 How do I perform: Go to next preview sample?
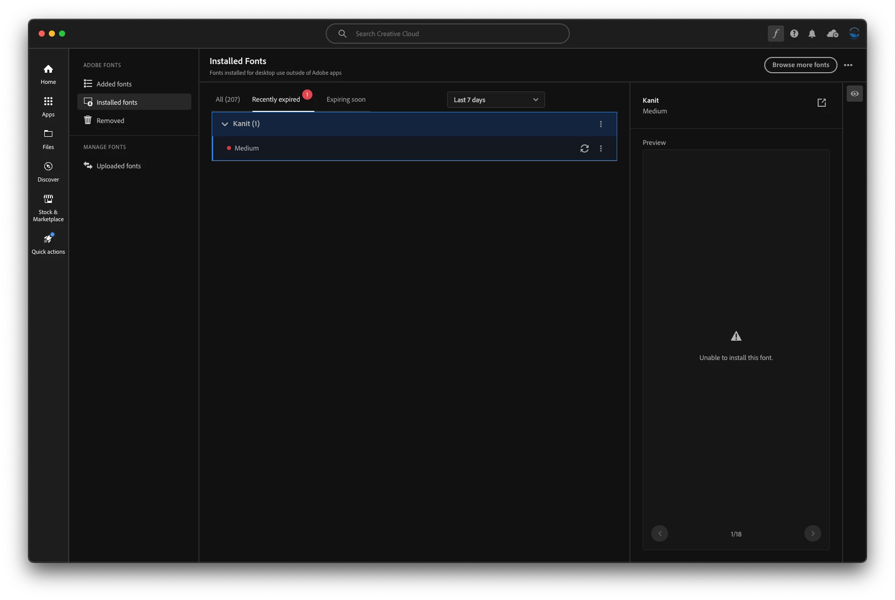[813, 533]
